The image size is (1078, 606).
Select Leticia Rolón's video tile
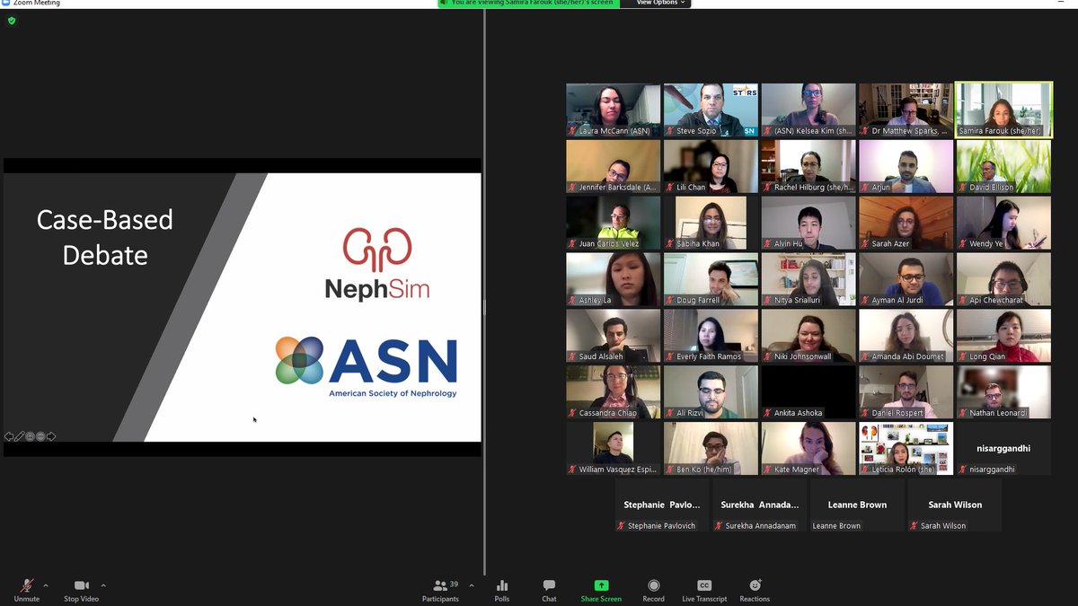point(906,449)
